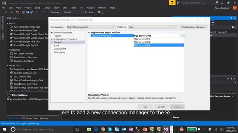Open Outlook from the taskbar
Viewport: 238px width, 133px height.
click(x=124, y=129)
